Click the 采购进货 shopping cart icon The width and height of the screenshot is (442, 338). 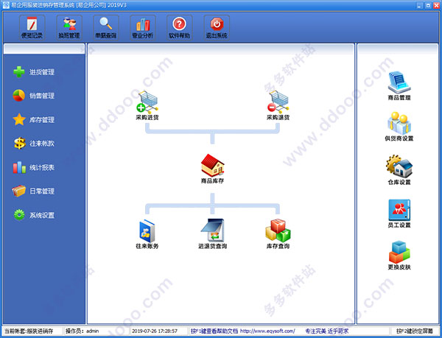tap(147, 102)
